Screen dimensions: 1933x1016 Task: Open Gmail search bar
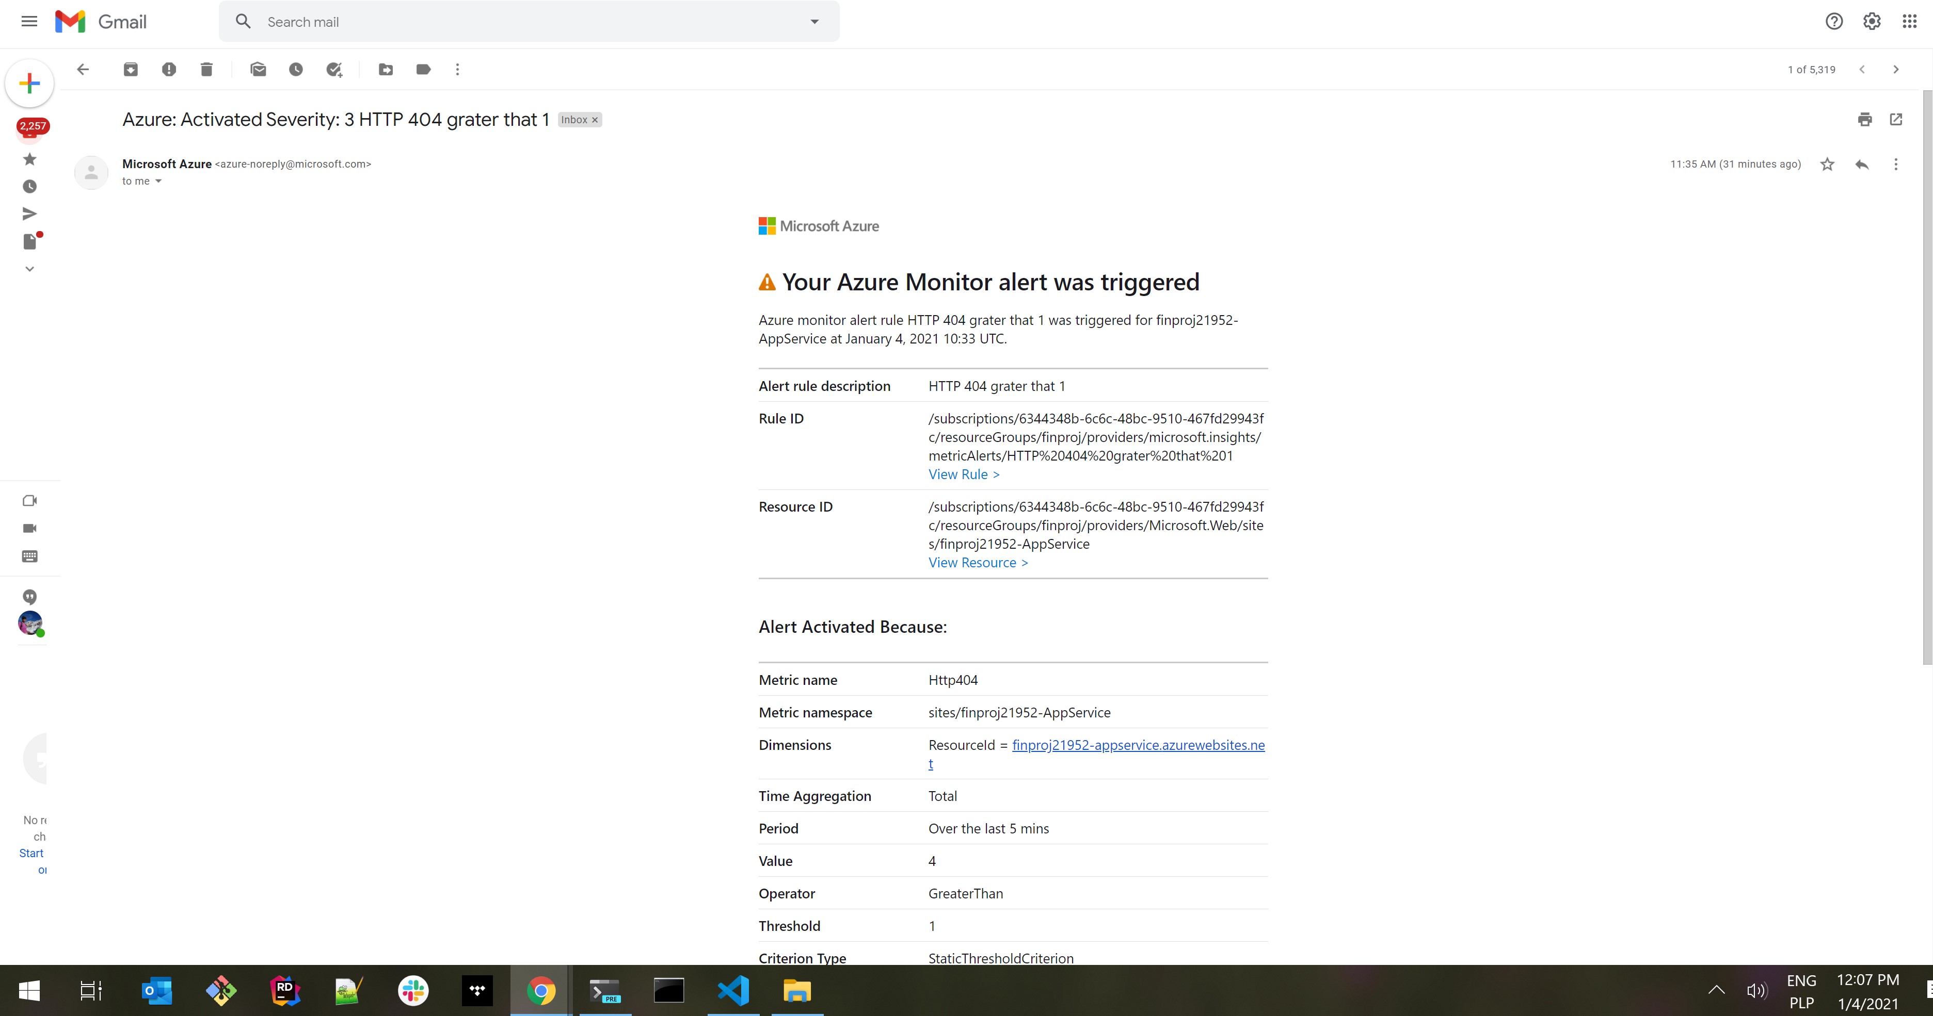tap(528, 21)
